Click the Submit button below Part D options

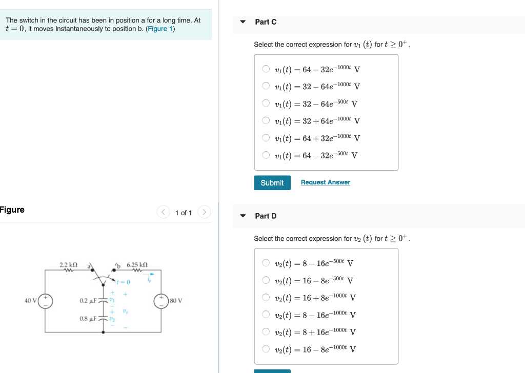click(x=272, y=370)
